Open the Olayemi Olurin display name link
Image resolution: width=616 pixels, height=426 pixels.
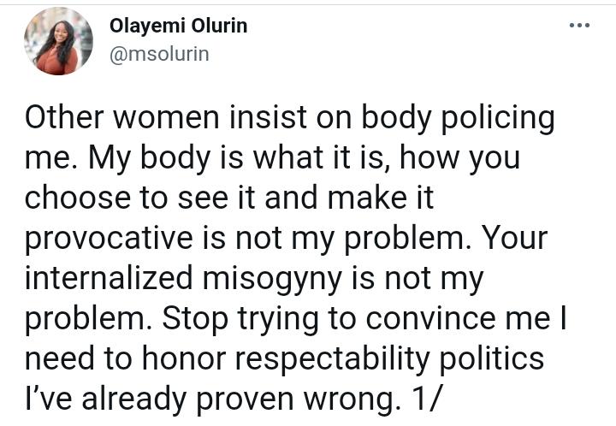pyautogui.click(x=178, y=26)
